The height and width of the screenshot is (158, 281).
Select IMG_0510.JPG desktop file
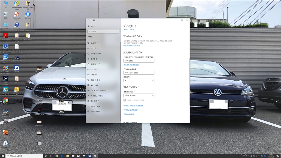[39, 123]
